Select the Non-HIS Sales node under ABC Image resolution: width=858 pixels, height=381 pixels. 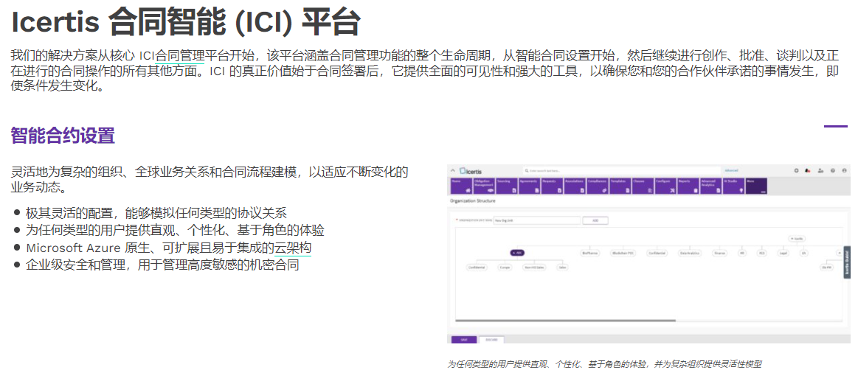pyautogui.click(x=534, y=268)
